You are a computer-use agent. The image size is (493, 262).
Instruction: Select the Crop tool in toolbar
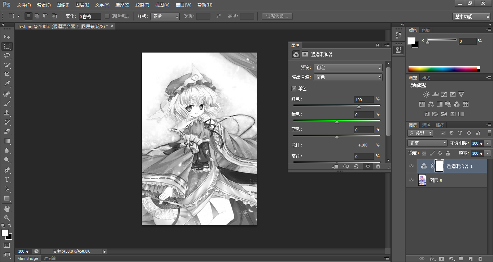pyautogui.click(x=6, y=74)
